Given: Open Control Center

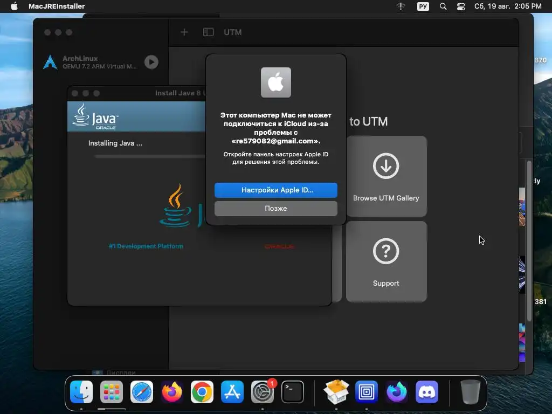Looking at the screenshot, I should click(x=461, y=6).
